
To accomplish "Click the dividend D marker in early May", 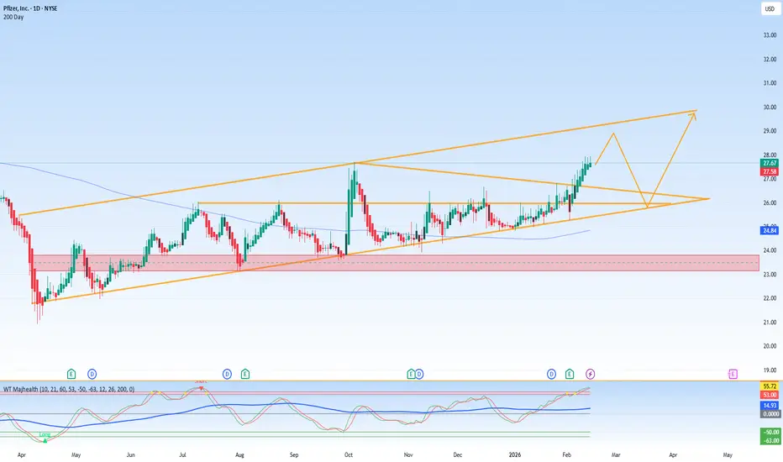I will [92, 374].
